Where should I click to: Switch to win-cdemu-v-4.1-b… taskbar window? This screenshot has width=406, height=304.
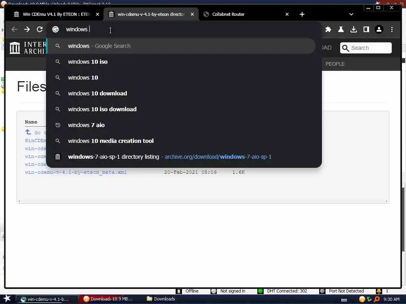pyautogui.click(x=47, y=299)
